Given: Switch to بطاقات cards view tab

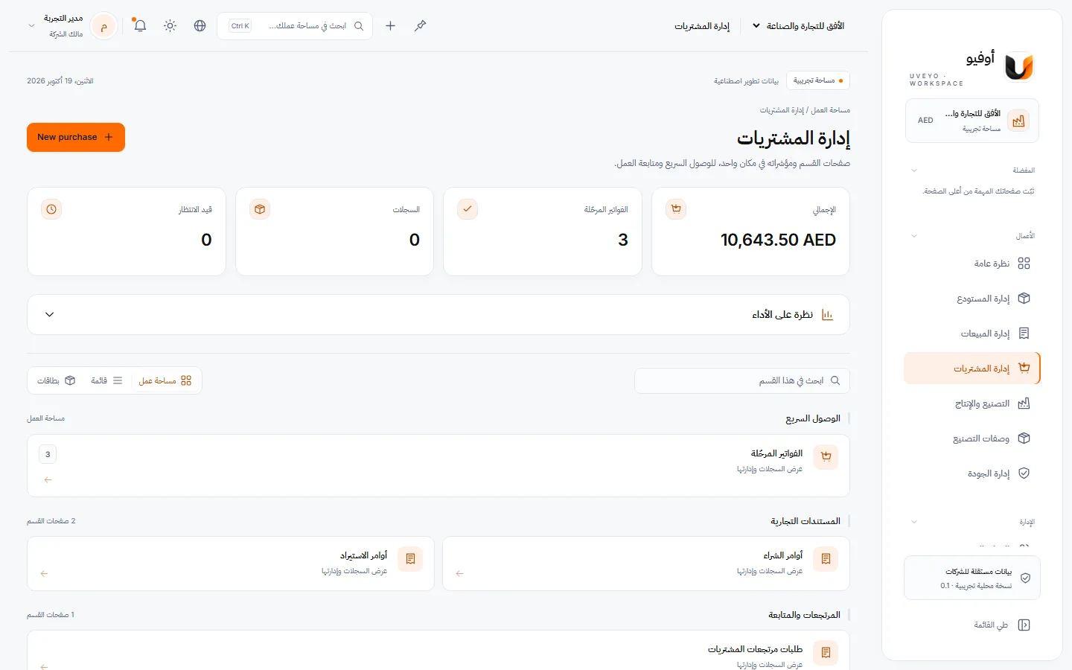Looking at the screenshot, I should coord(57,380).
